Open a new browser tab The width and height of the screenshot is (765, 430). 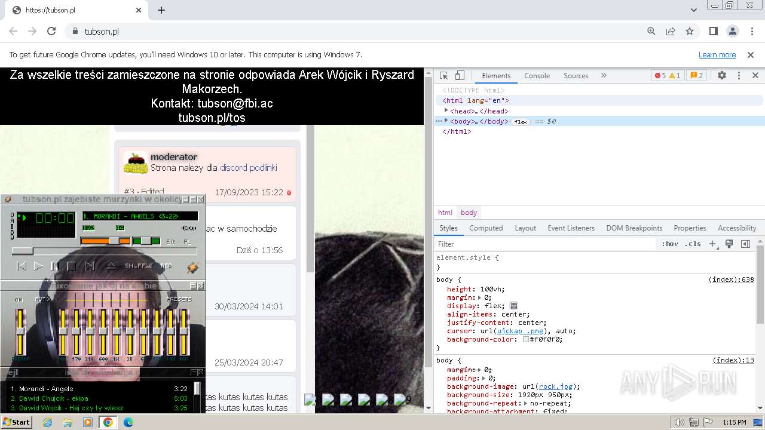pyautogui.click(x=161, y=10)
